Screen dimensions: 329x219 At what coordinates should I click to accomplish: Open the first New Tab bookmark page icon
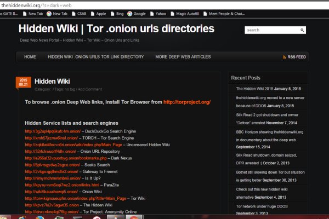(25, 14)
